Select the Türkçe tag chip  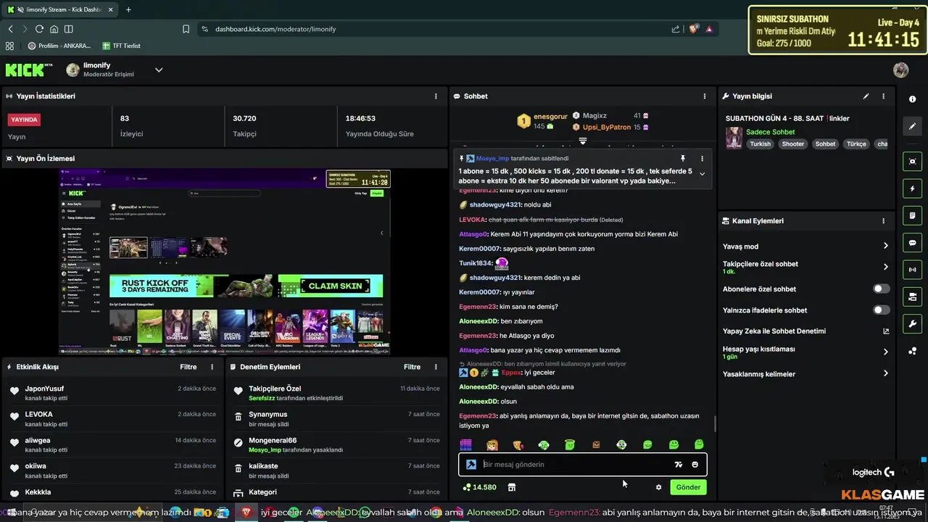click(856, 144)
